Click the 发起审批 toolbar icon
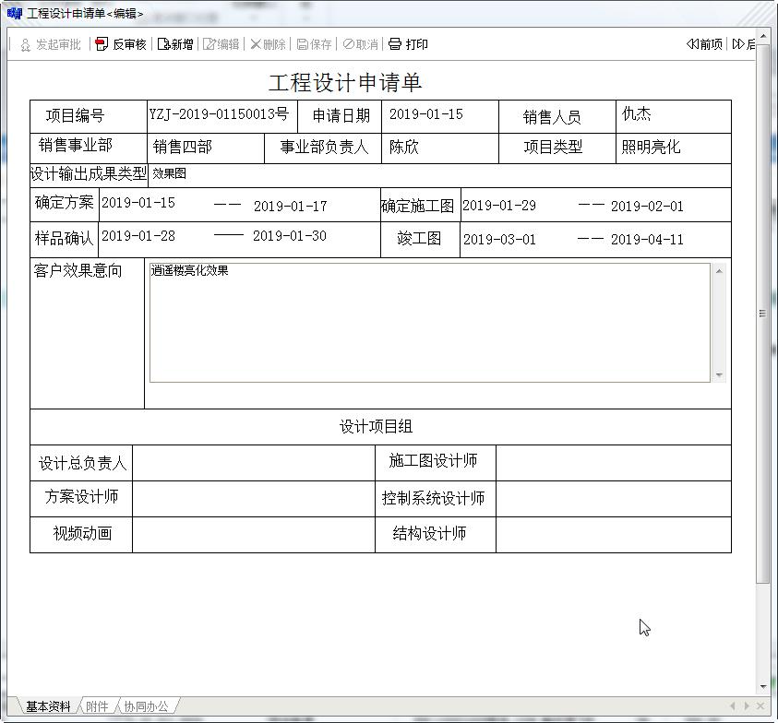This screenshot has width=778, height=723. [x=51, y=44]
